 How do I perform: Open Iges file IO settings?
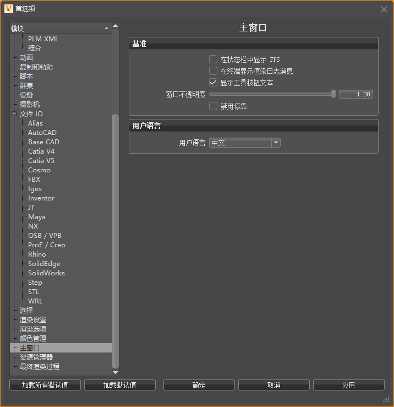(35, 189)
